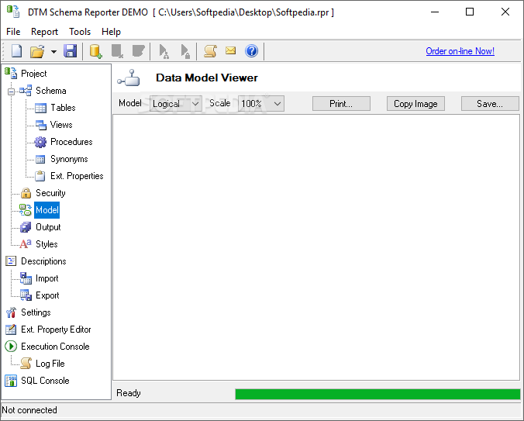
Task: Select the Synonyms tree item
Action: [69, 159]
